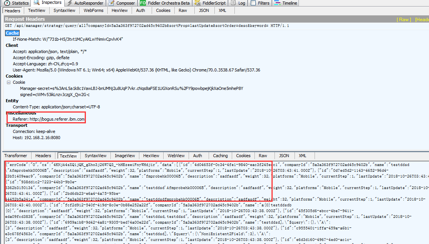
Task: Select the Manager-secret cookie value
Action: (131, 88)
